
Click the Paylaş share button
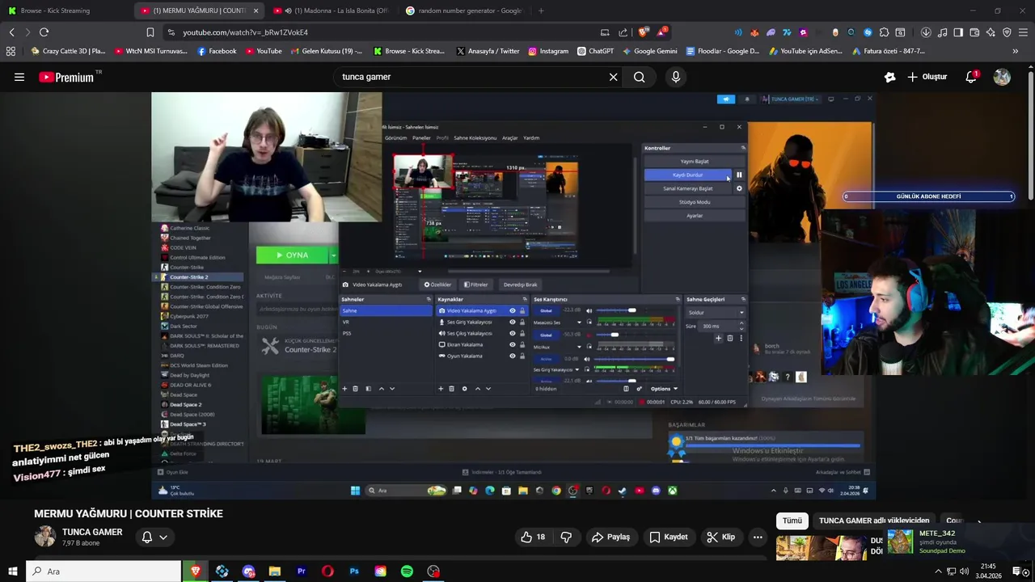(610, 537)
